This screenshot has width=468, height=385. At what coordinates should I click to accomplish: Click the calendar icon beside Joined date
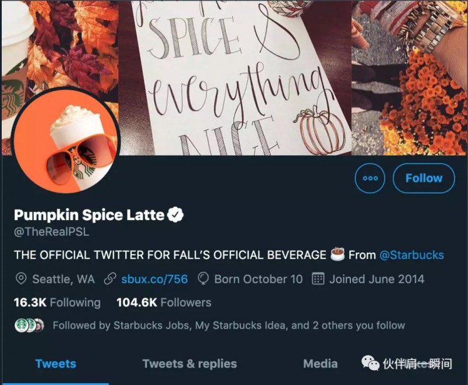(x=318, y=279)
